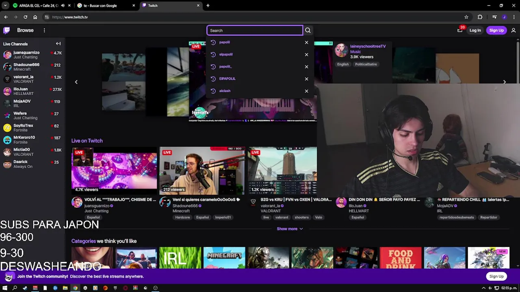
Task: Open the tab list dropdown arrow
Action: pos(5,6)
